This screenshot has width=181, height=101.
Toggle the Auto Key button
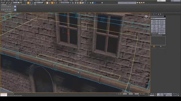162,94
